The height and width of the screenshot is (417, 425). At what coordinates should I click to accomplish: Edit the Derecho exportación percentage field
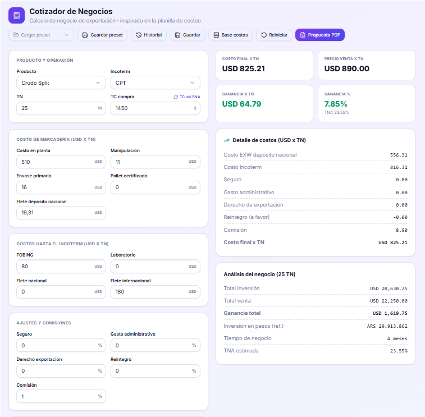coord(61,371)
